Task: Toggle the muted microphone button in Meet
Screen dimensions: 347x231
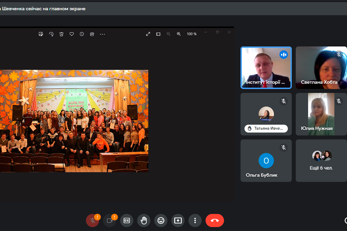Action: click(93, 220)
